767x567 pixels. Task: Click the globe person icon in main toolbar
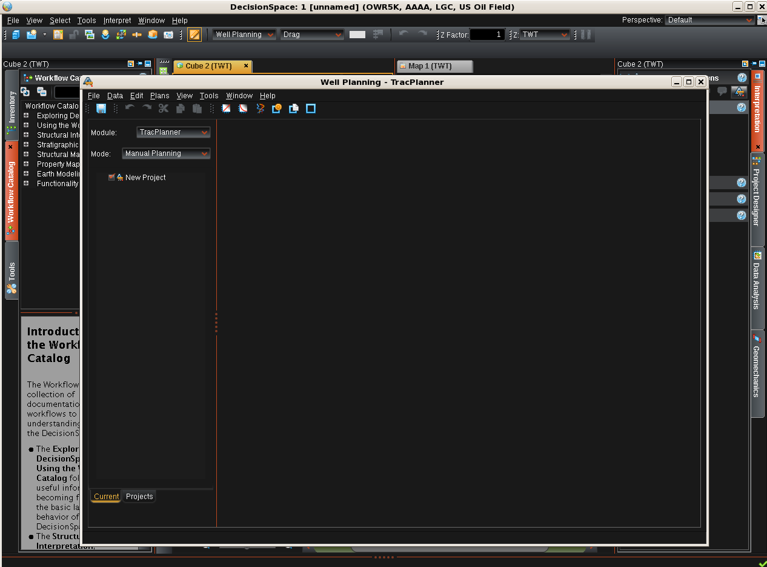point(105,35)
